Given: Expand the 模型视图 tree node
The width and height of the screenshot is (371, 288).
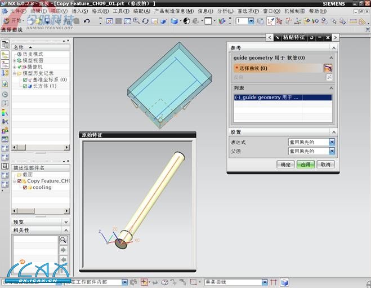Looking at the screenshot, I should (x=15, y=60).
